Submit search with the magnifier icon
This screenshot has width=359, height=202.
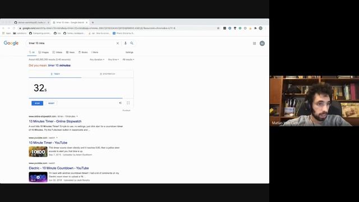[x=132, y=43]
